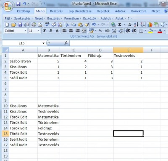The image size is (168, 161).
Task: Select the column C header
Action: (73, 50)
